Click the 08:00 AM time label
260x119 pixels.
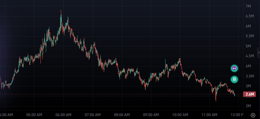coord(122,115)
